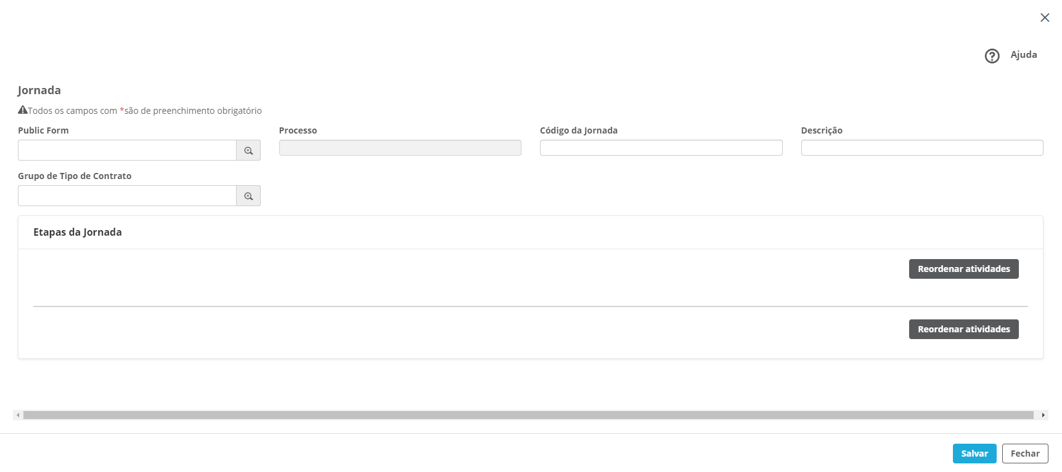The image size is (1062, 472).
Task: Focus the Public Form text field
Action: coord(127,151)
